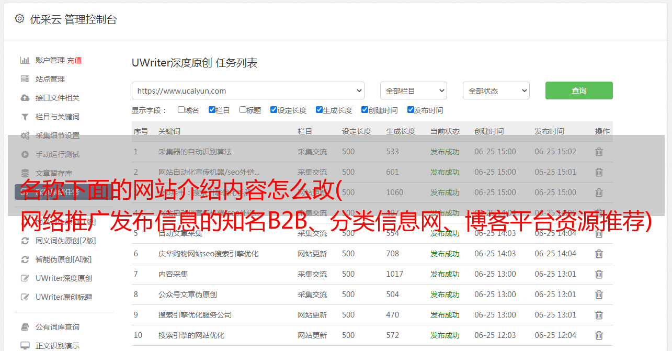Click the 操作 column header
Viewport: 672px width, 351px height.
[x=602, y=131]
